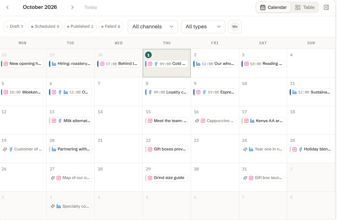The image size is (337, 220).
Task: Jump to Today
Action: point(91,7)
